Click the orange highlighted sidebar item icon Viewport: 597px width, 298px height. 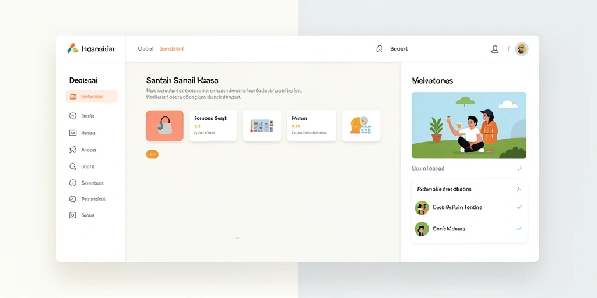(73, 97)
